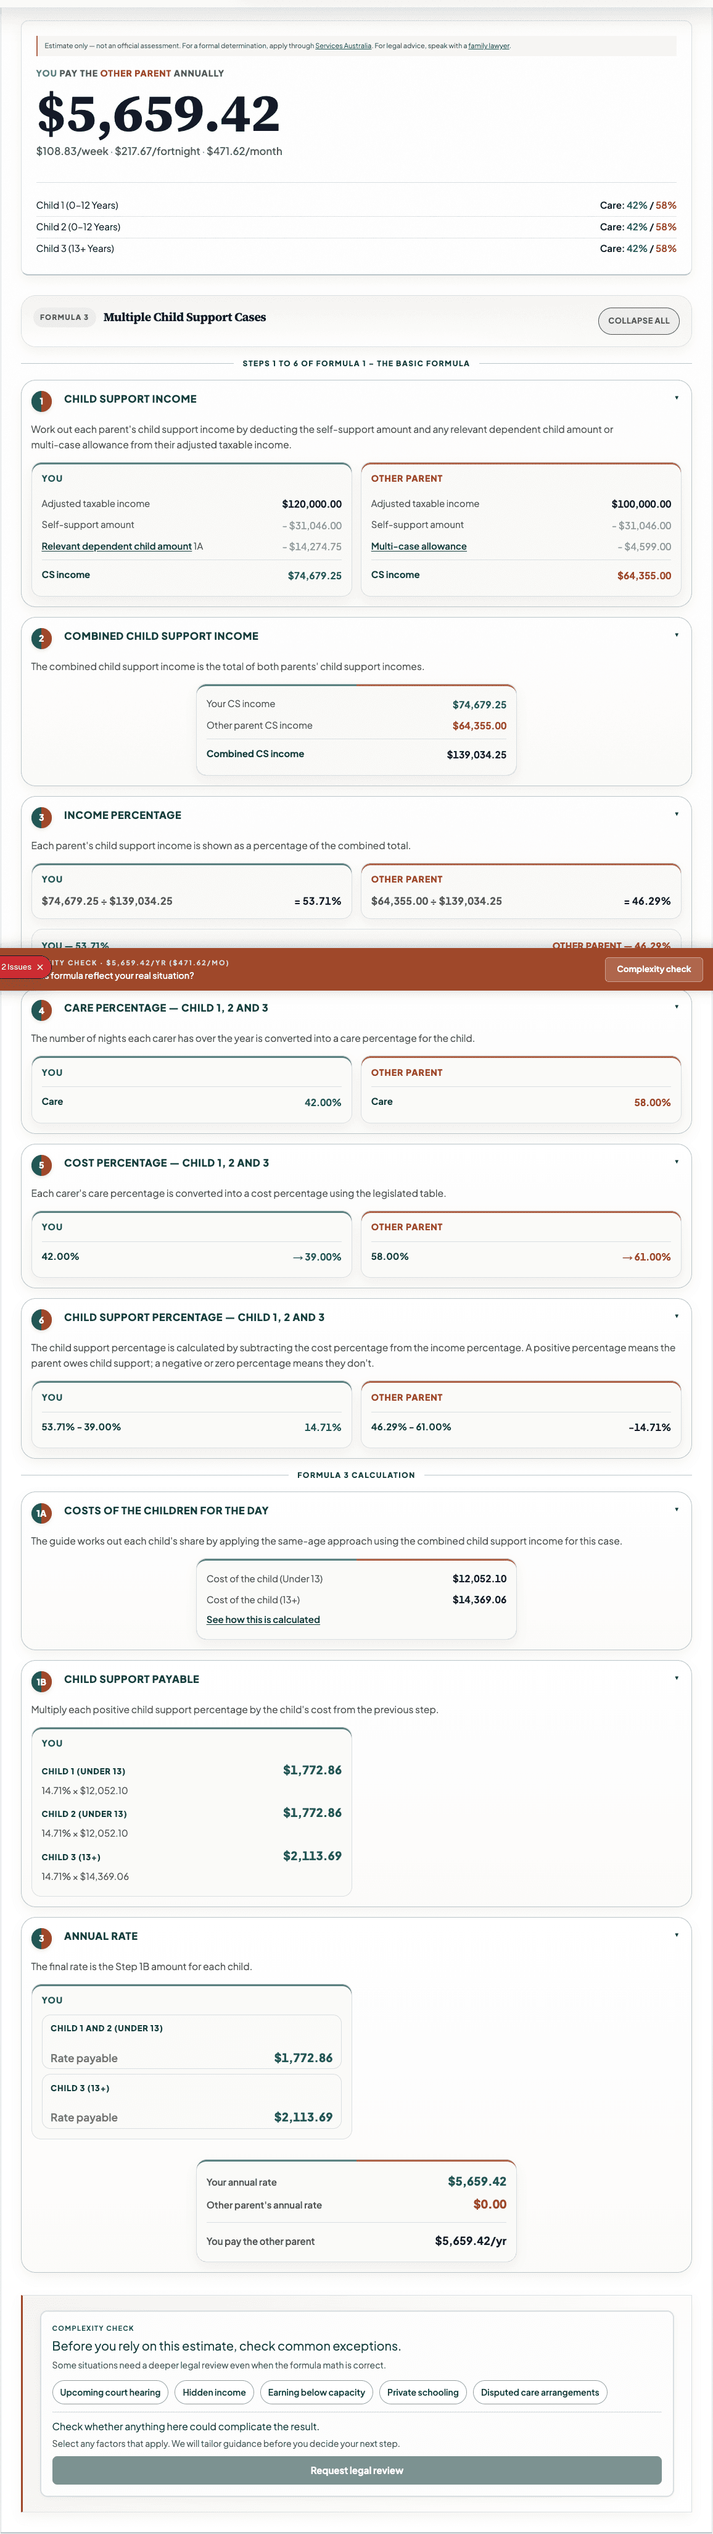Click the step 4 Care Percentage number badge

click(41, 1009)
